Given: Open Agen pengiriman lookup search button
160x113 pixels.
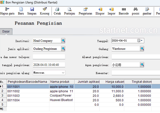Looking at the screenshot, I should point(142,65).
